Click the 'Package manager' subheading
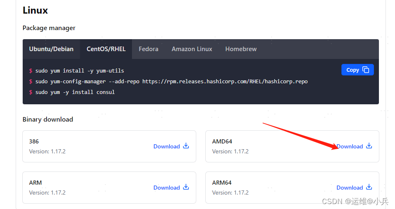Screen dimensions: 395x209 (x=49, y=28)
